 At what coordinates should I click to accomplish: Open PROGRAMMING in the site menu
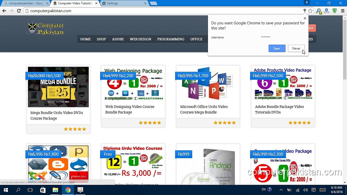(171, 39)
